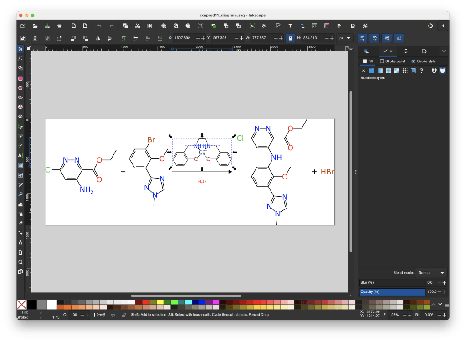Screen dimensions: 466x342
Task: Choose flat color fill type
Action: 372,71
